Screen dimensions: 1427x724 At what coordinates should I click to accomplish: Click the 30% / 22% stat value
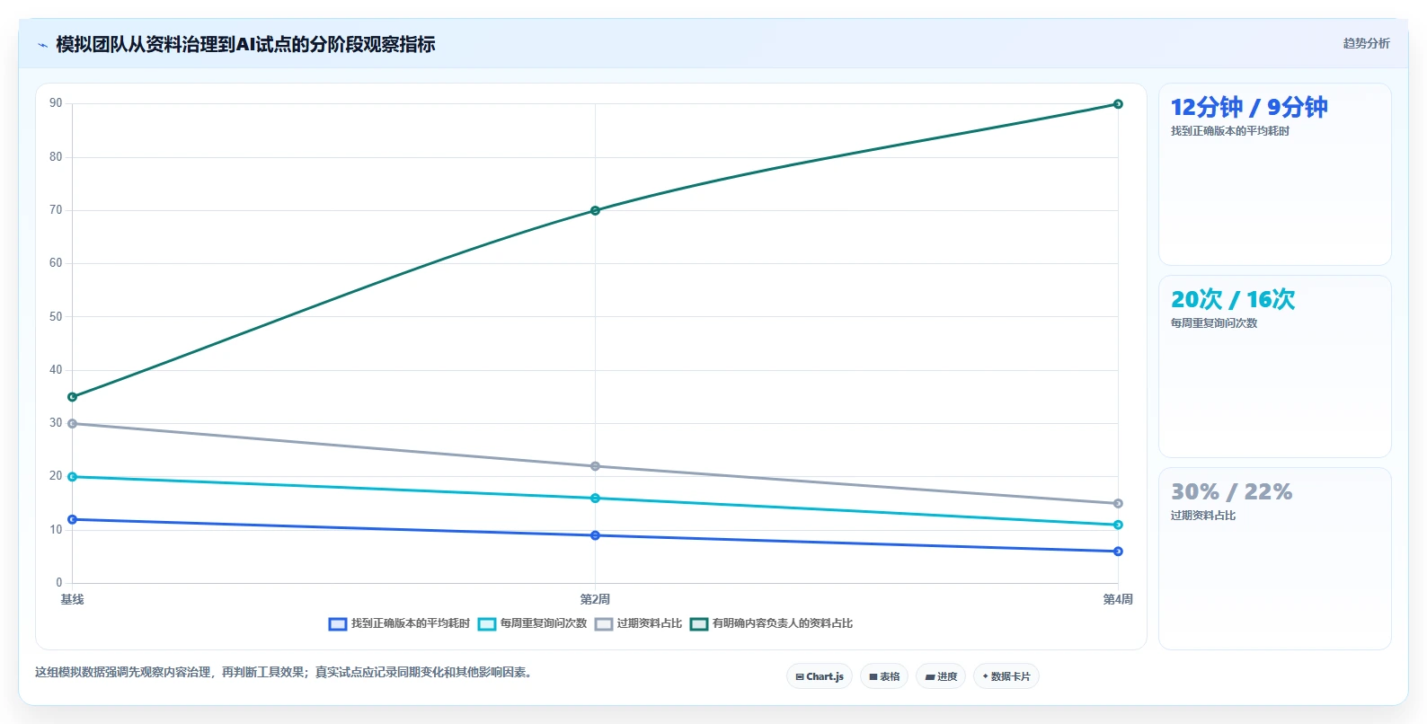(1232, 491)
